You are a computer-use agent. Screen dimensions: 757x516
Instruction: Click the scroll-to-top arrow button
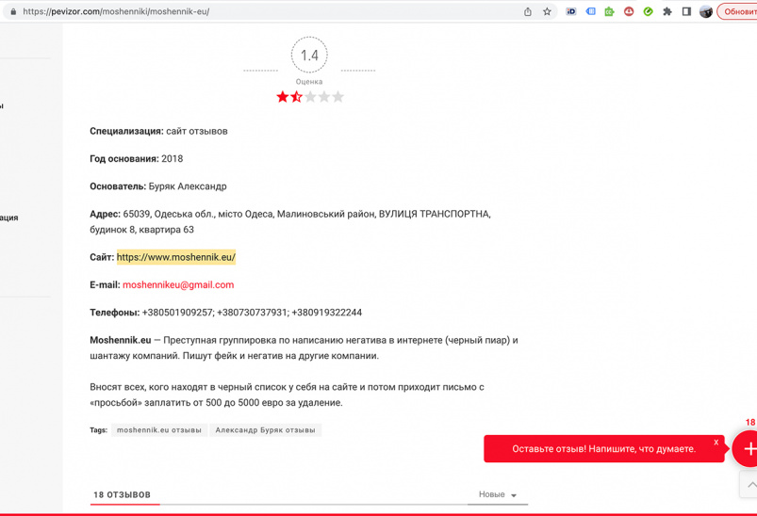[x=749, y=485]
